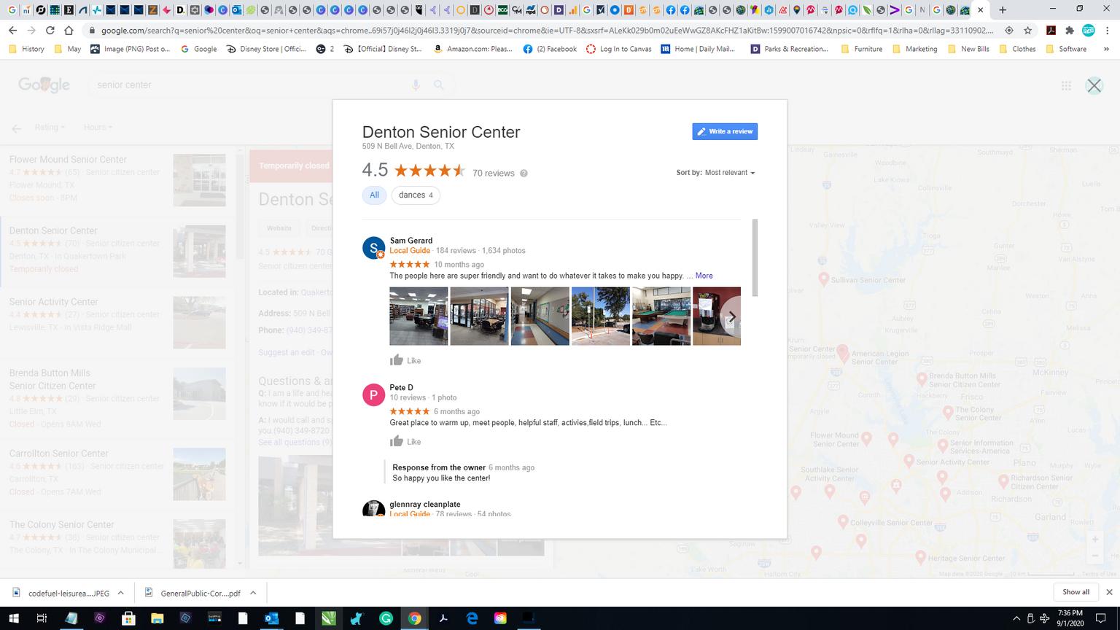Open the Marketing bookmark folder
This screenshot has height=630, width=1120.
[x=914, y=49]
